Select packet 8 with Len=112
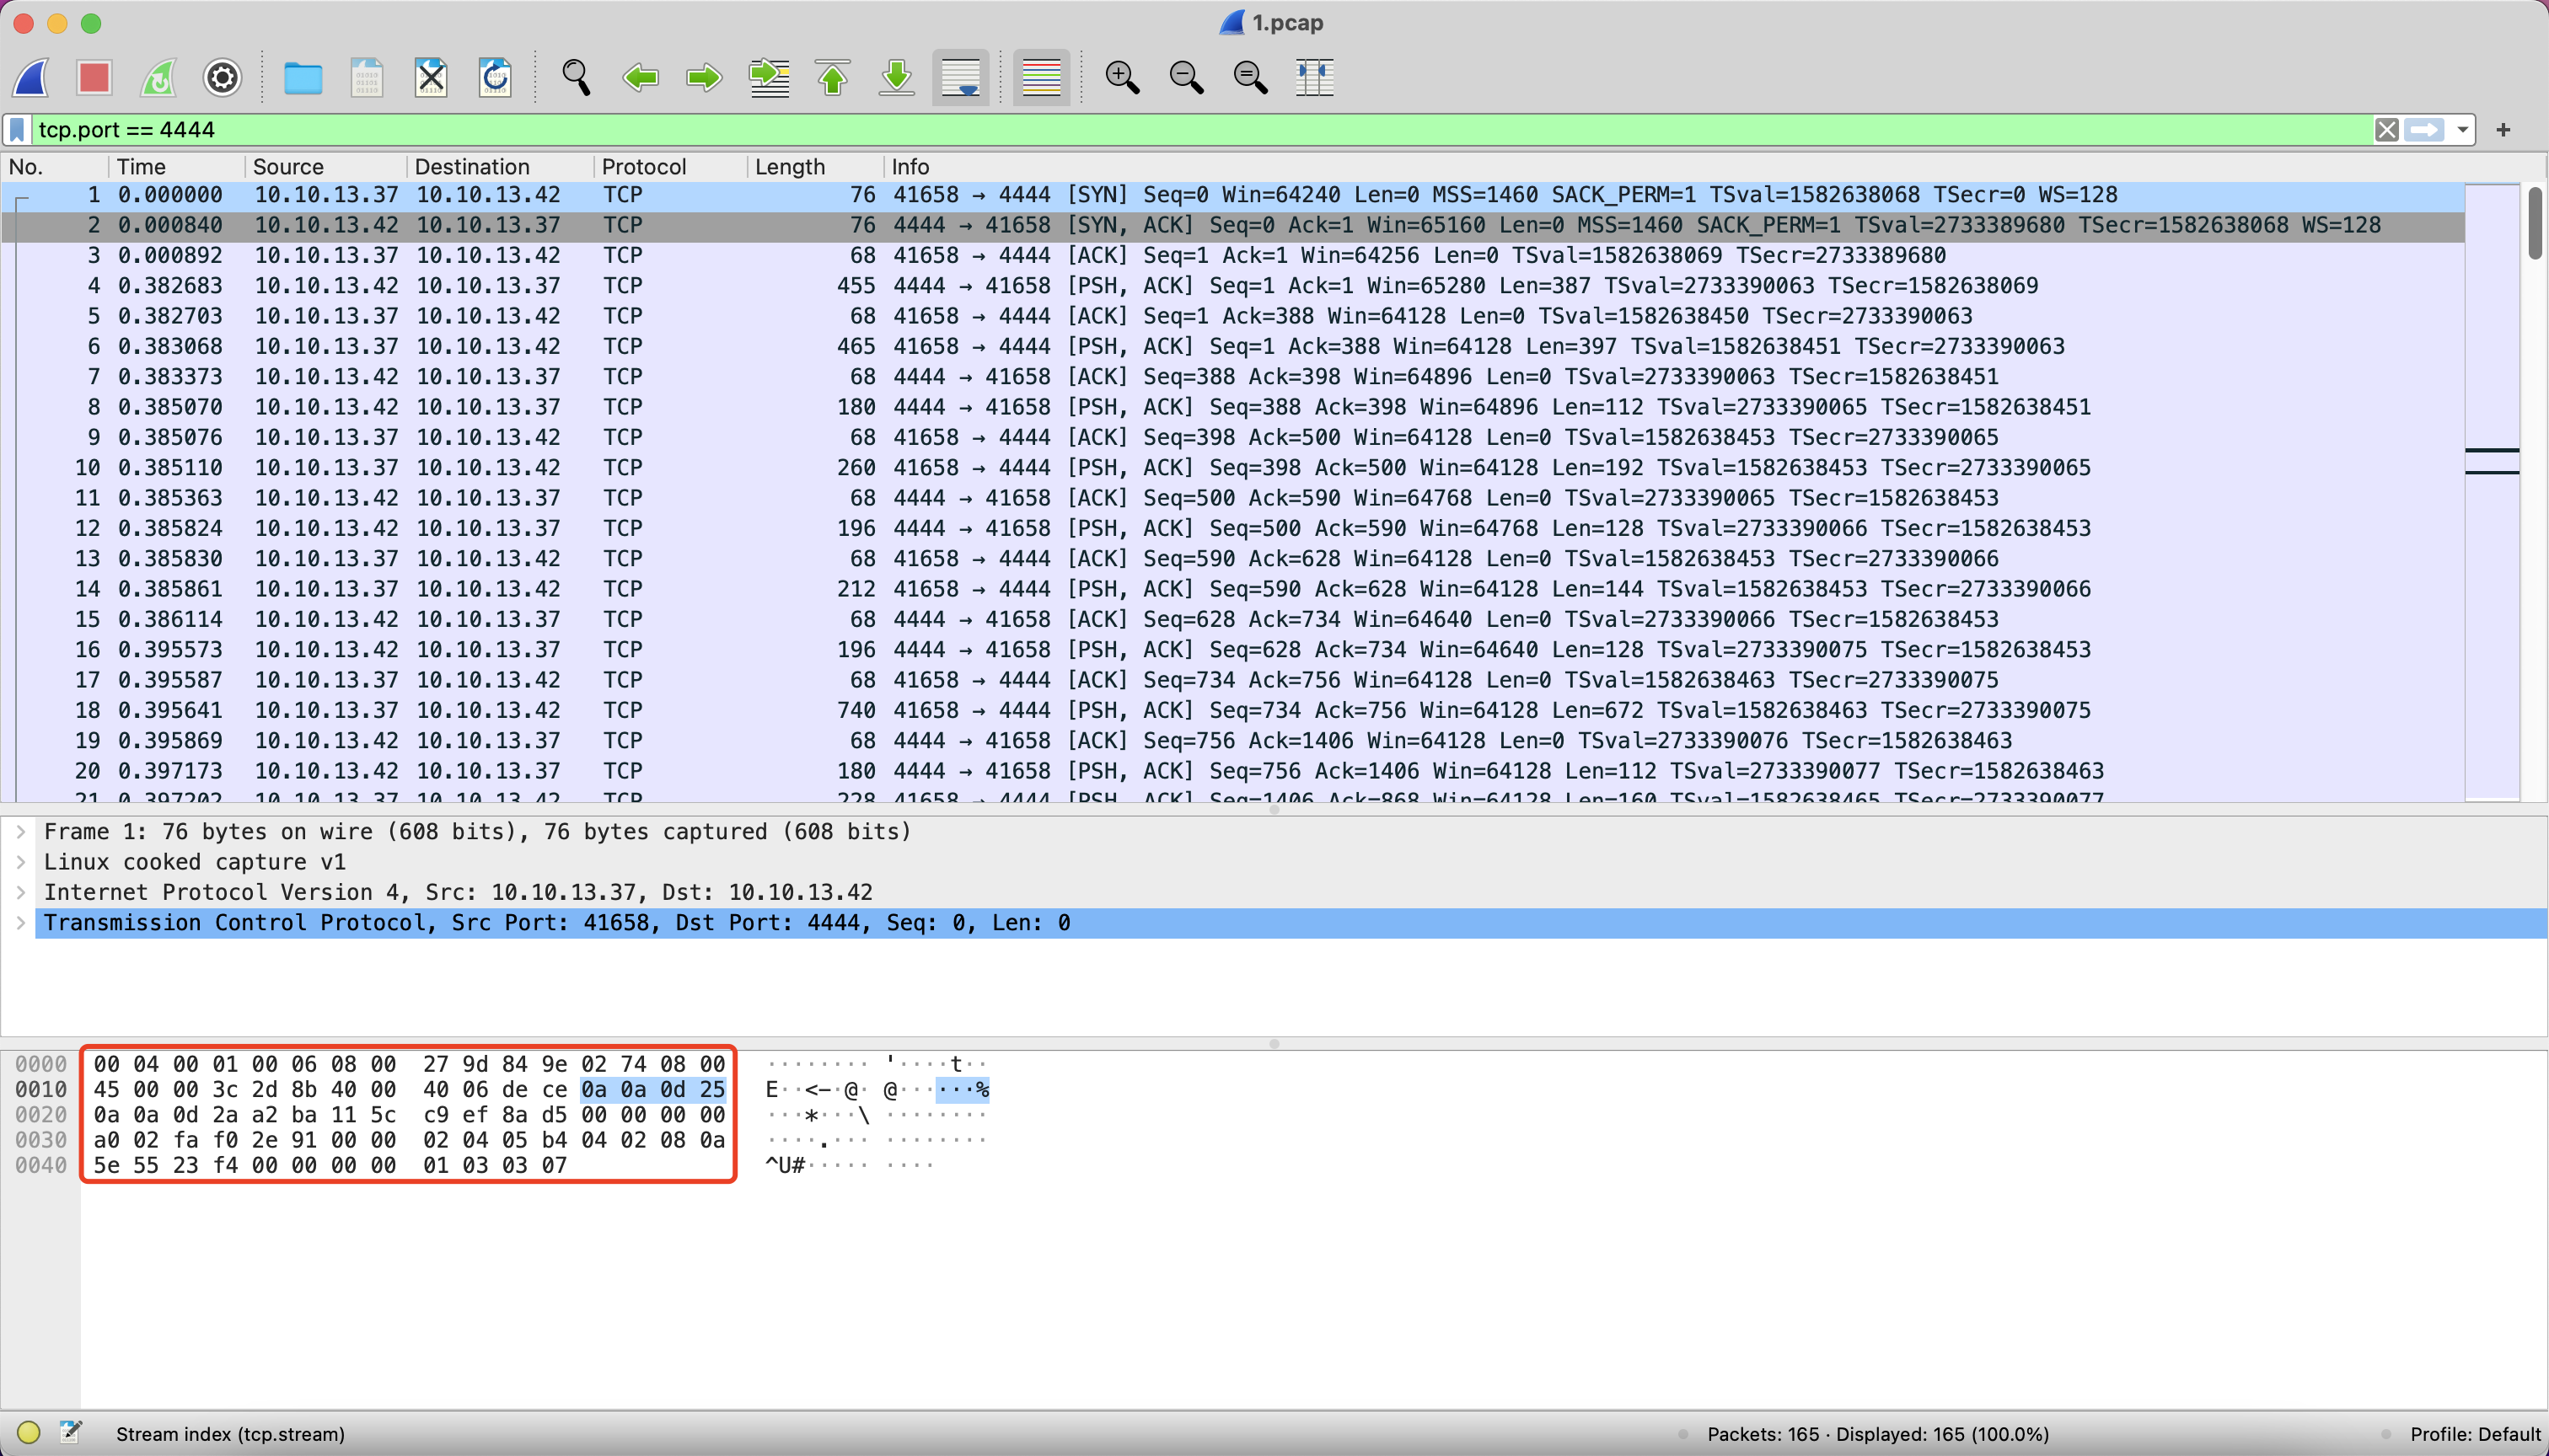This screenshot has width=2549, height=1456. 1232,407
